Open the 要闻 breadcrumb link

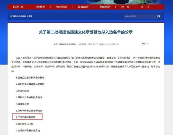(30, 16)
